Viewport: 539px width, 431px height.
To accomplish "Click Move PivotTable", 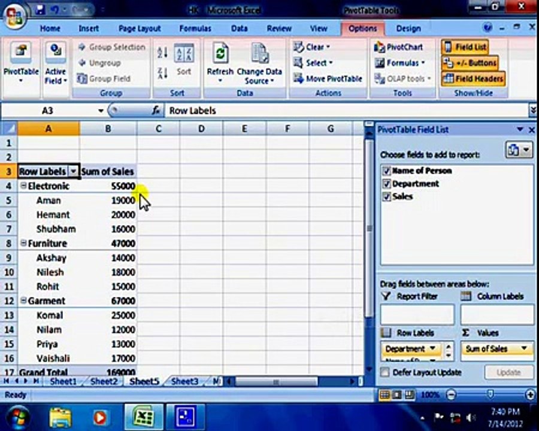I will coord(328,78).
